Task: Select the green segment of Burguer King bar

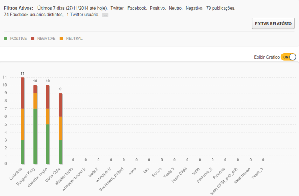Action: [35, 136]
